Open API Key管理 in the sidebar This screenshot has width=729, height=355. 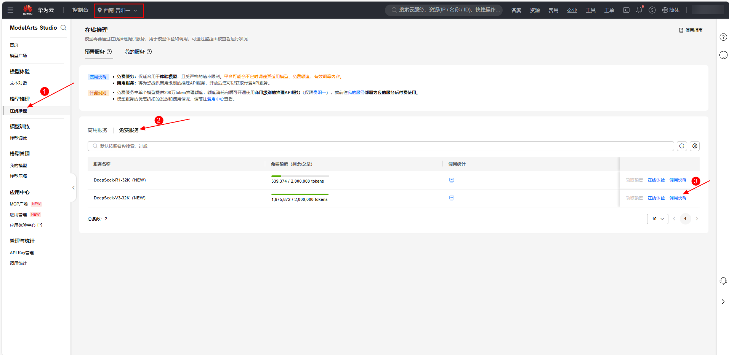point(22,253)
